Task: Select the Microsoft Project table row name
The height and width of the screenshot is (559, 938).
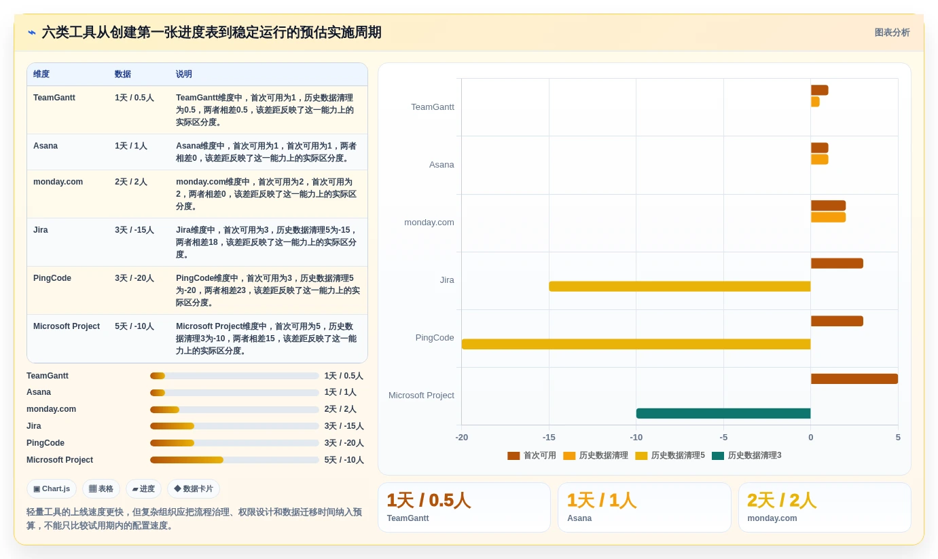Action: (67, 326)
